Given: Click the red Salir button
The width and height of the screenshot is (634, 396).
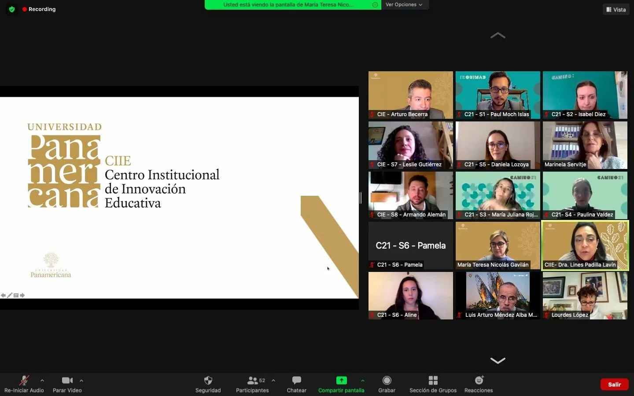Looking at the screenshot, I should point(615,384).
